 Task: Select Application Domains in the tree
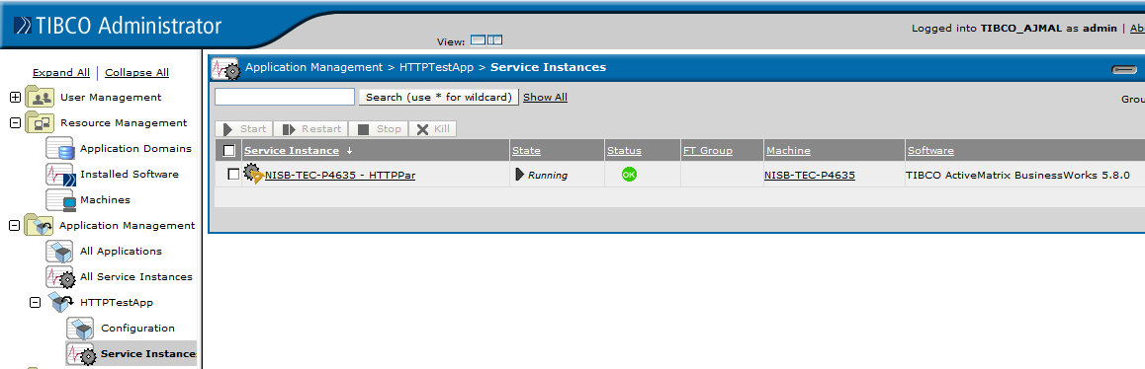[135, 148]
